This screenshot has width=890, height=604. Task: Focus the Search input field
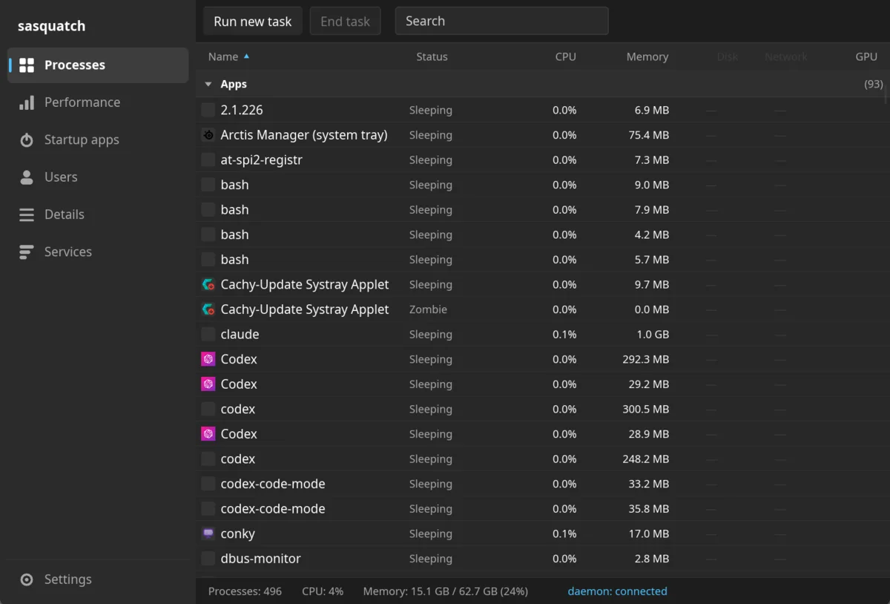501,22
